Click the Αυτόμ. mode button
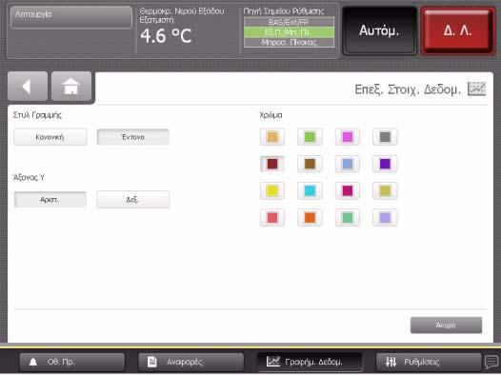The width and height of the screenshot is (501, 375). (x=379, y=30)
